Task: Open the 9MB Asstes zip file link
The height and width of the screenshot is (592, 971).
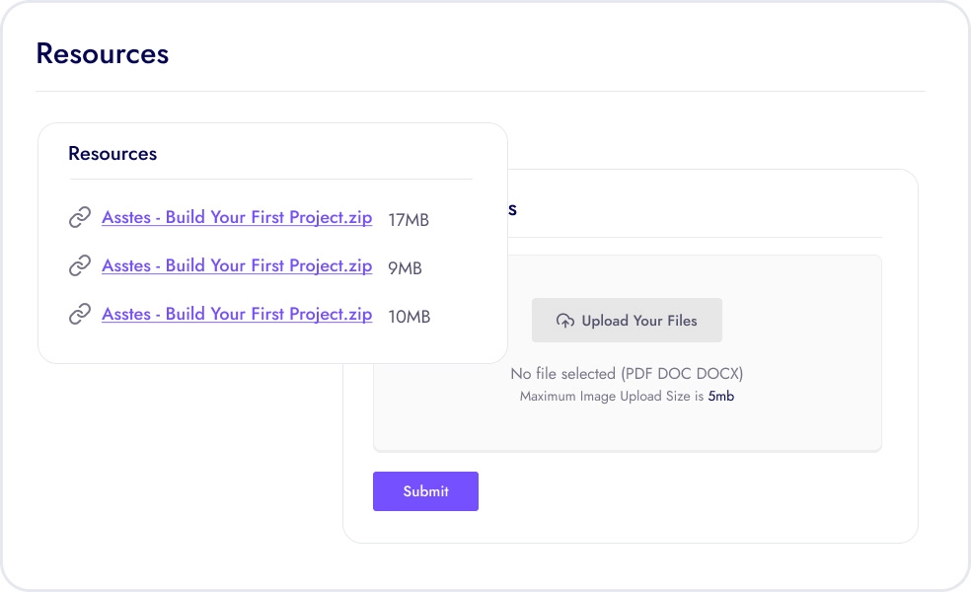Action: tap(237, 265)
